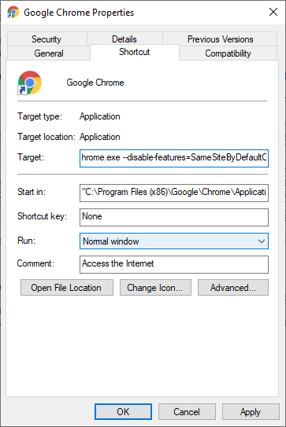Screen dimensions: 286x427
Task: Close the Properties dialog with the X
Action: coord(273,12)
